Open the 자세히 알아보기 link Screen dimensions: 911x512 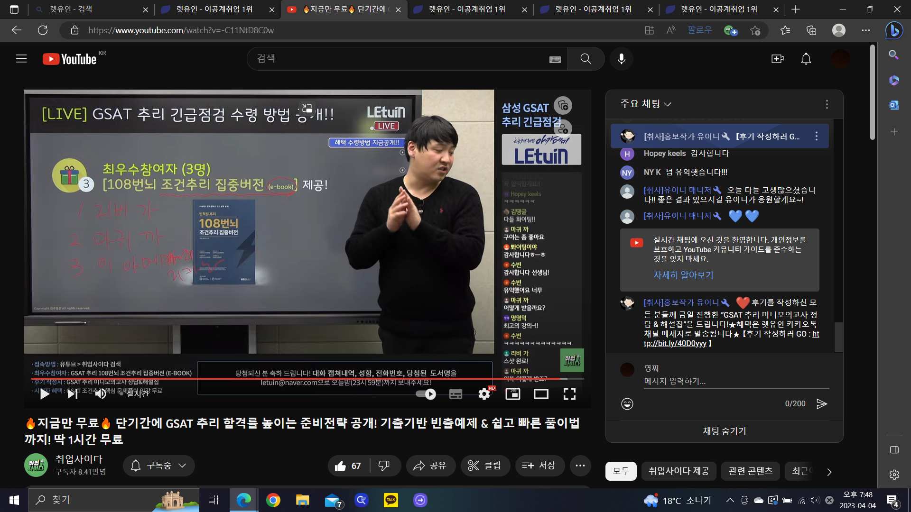point(683,275)
